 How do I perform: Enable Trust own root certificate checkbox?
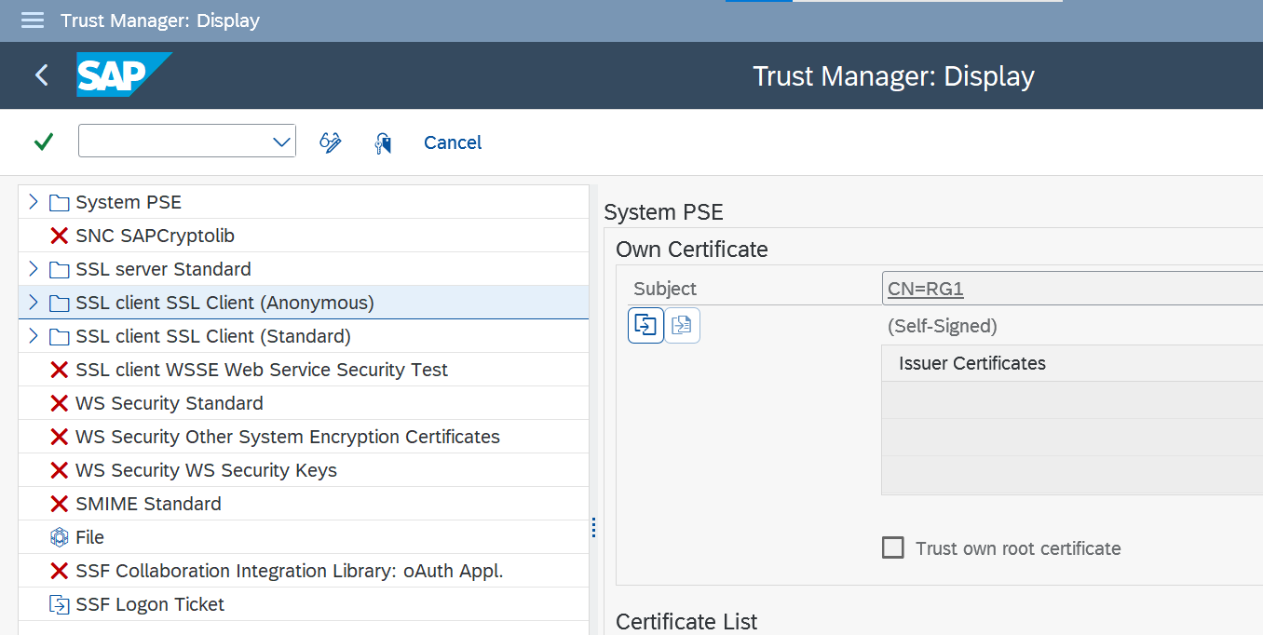pos(893,547)
